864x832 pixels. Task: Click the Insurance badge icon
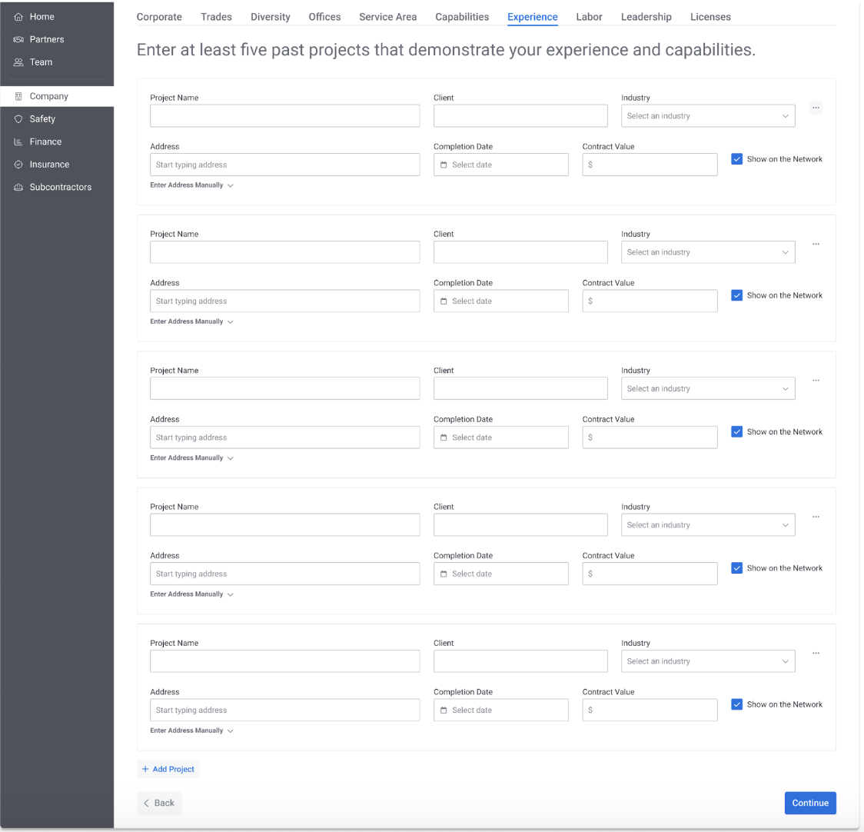tap(18, 165)
